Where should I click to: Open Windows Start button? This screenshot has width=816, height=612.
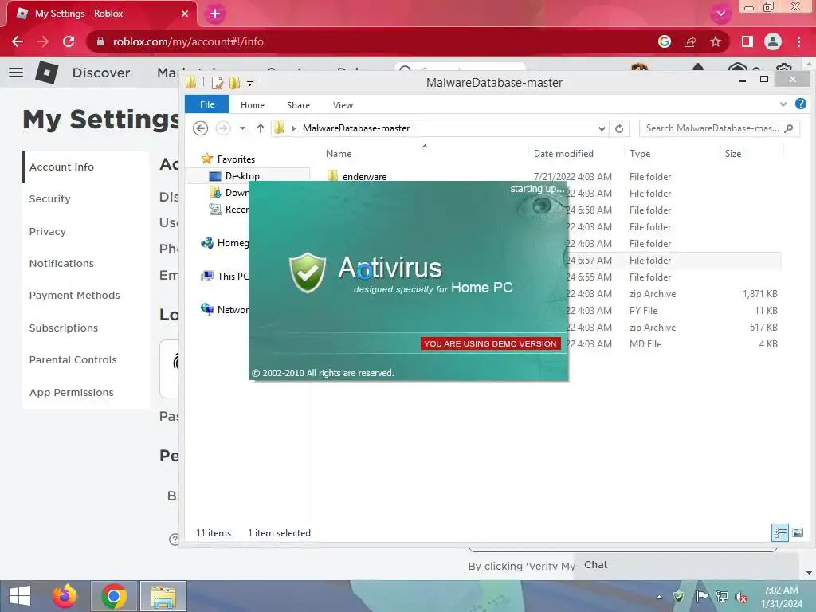(20, 596)
